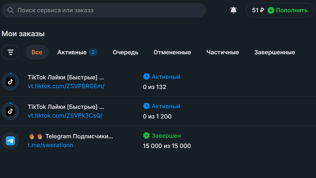
Task: Show the Отмененные orders tab
Action: click(172, 52)
